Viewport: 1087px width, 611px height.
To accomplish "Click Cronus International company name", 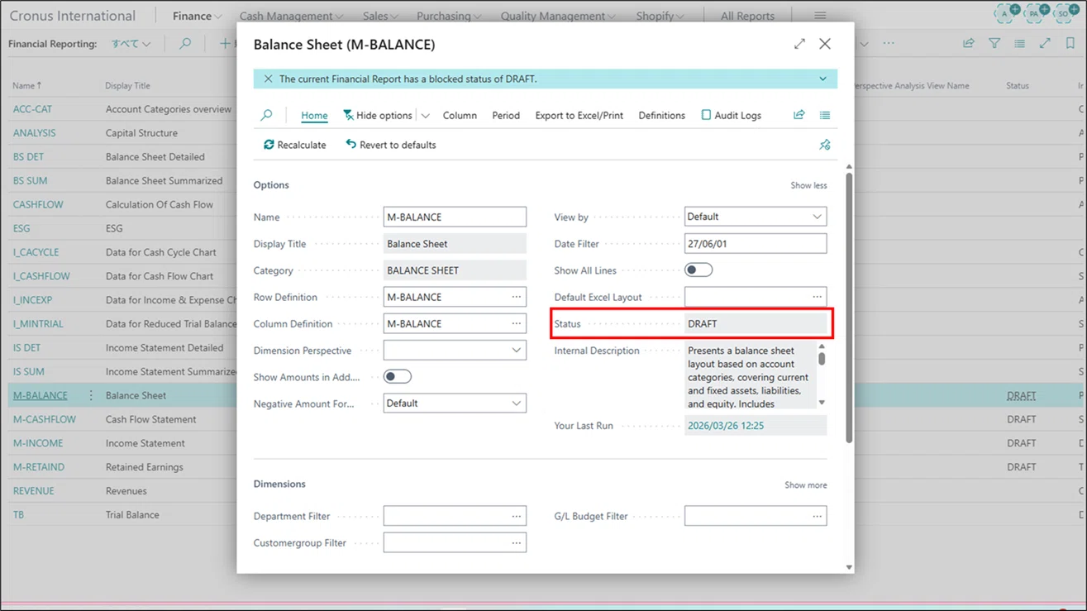I will [x=72, y=16].
